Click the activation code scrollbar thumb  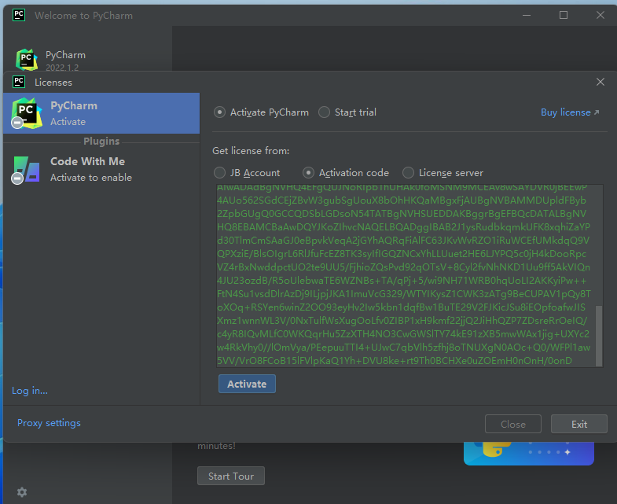(x=599, y=336)
